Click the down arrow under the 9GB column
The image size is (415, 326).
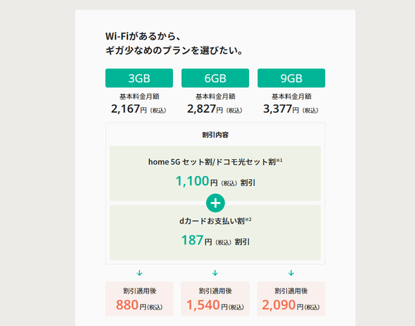pos(291,273)
